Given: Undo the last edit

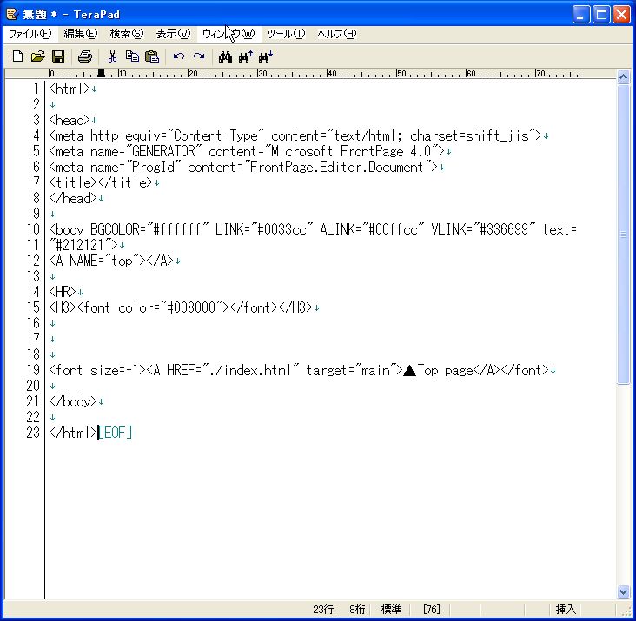Looking at the screenshot, I should tap(178, 56).
